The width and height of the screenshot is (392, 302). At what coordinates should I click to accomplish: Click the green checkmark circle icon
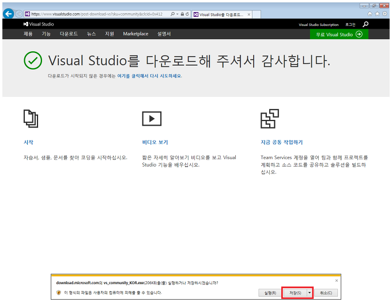tap(33, 61)
